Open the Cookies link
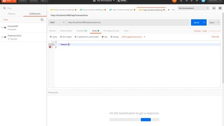The width and height of the screenshot is (224, 126). click(197, 31)
